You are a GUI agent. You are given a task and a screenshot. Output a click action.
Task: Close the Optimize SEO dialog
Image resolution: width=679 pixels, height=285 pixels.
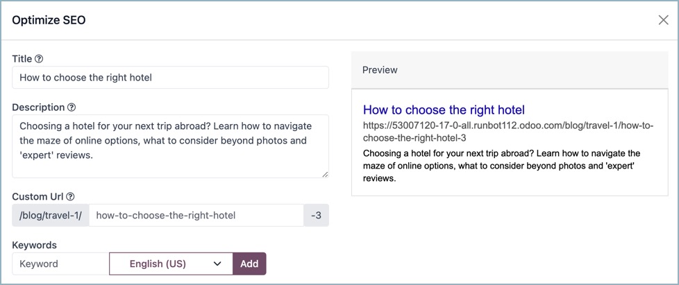(663, 20)
